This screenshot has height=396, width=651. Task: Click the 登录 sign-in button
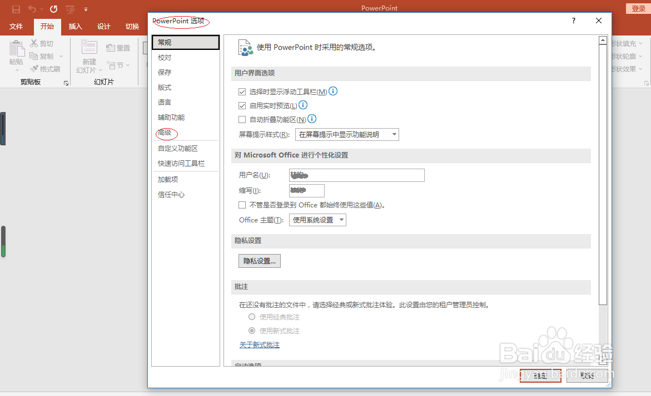point(638,8)
